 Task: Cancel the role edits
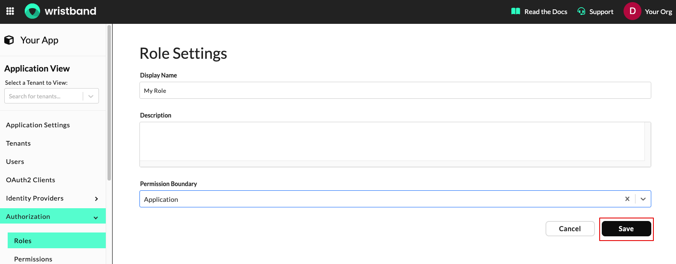pyautogui.click(x=570, y=229)
